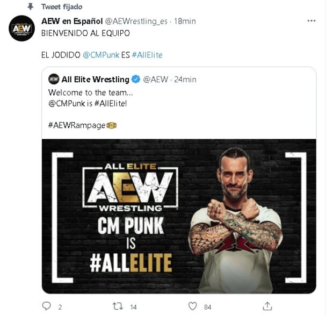Click the AEW en Español profile avatar
This screenshot has height=315, width=333.
tap(21, 28)
